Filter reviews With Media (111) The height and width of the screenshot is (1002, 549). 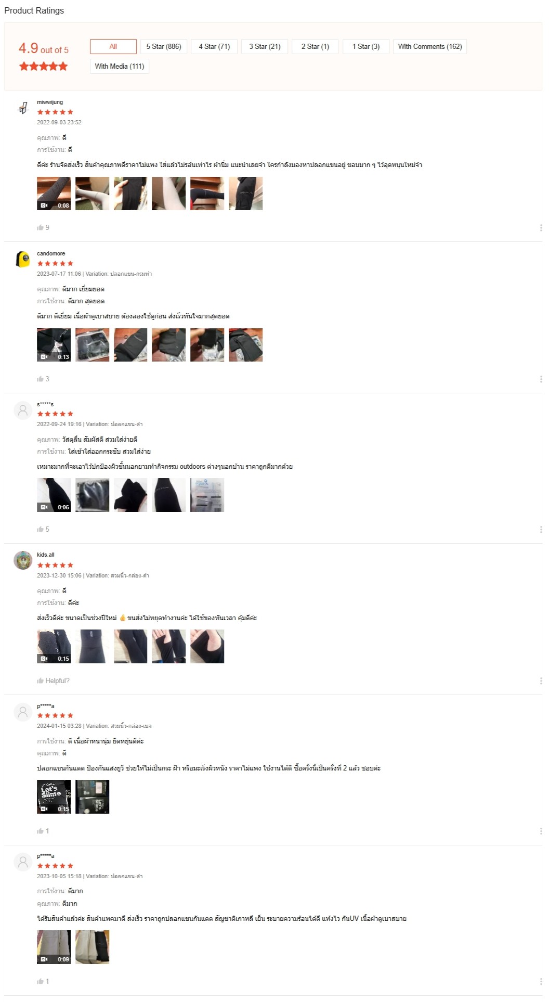[120, 66]
